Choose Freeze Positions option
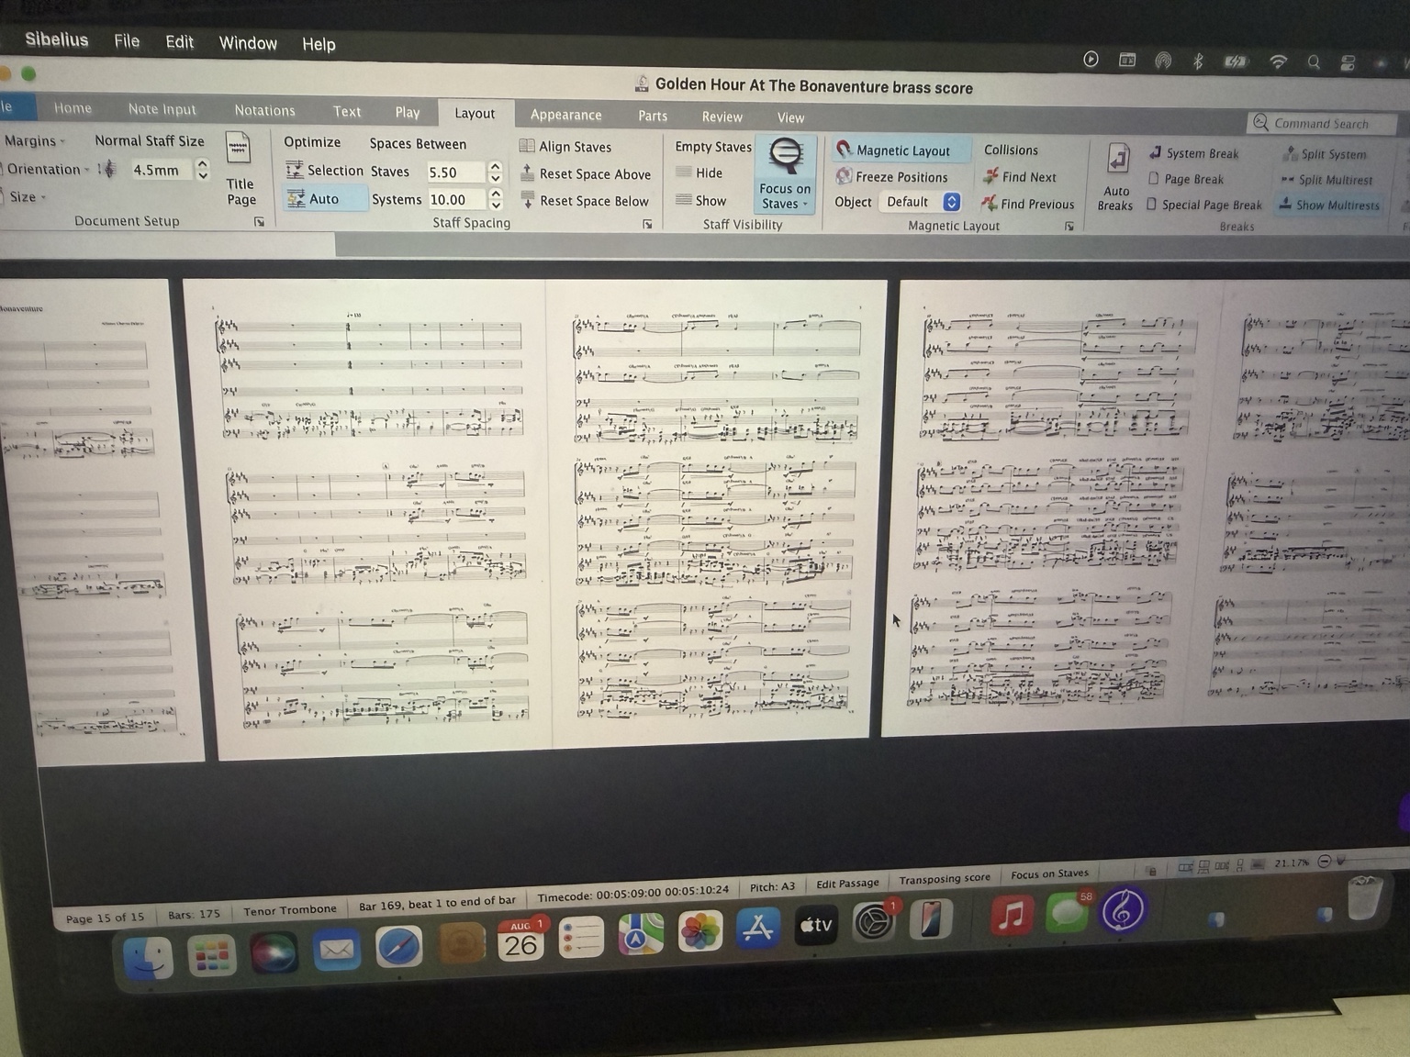The width and height of the screenshot is (1410, 1057). (891, 177)
